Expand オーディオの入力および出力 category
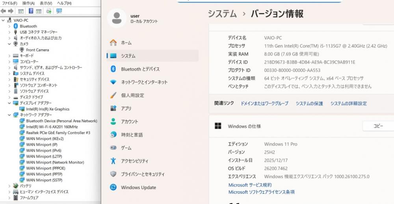The image size is (394, 204). 9,38
